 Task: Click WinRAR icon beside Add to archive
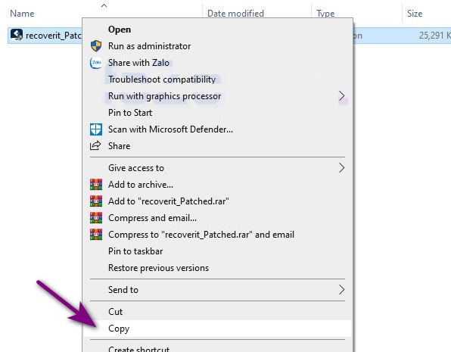96,185
